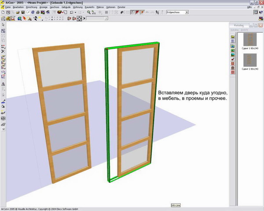
Task: Click the New project icon in toolbar
Action: (x=3, y=12)
